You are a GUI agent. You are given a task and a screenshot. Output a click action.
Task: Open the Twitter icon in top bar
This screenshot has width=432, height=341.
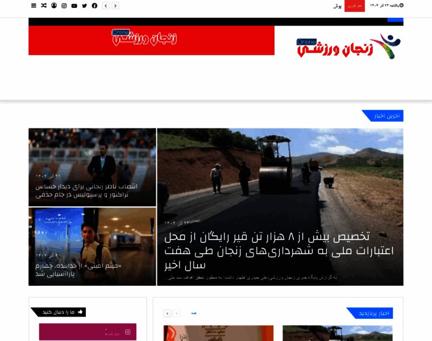point(84,6)
